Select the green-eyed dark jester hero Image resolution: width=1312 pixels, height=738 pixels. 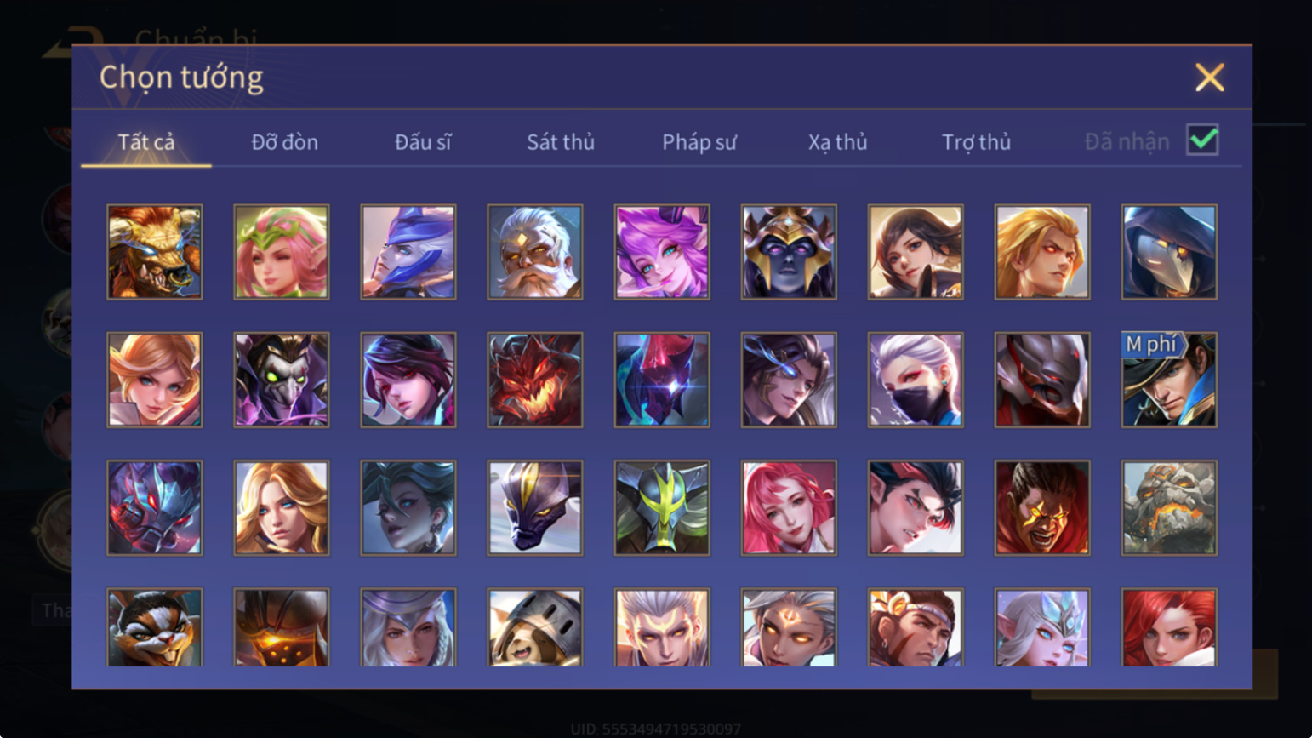point(282,380)
